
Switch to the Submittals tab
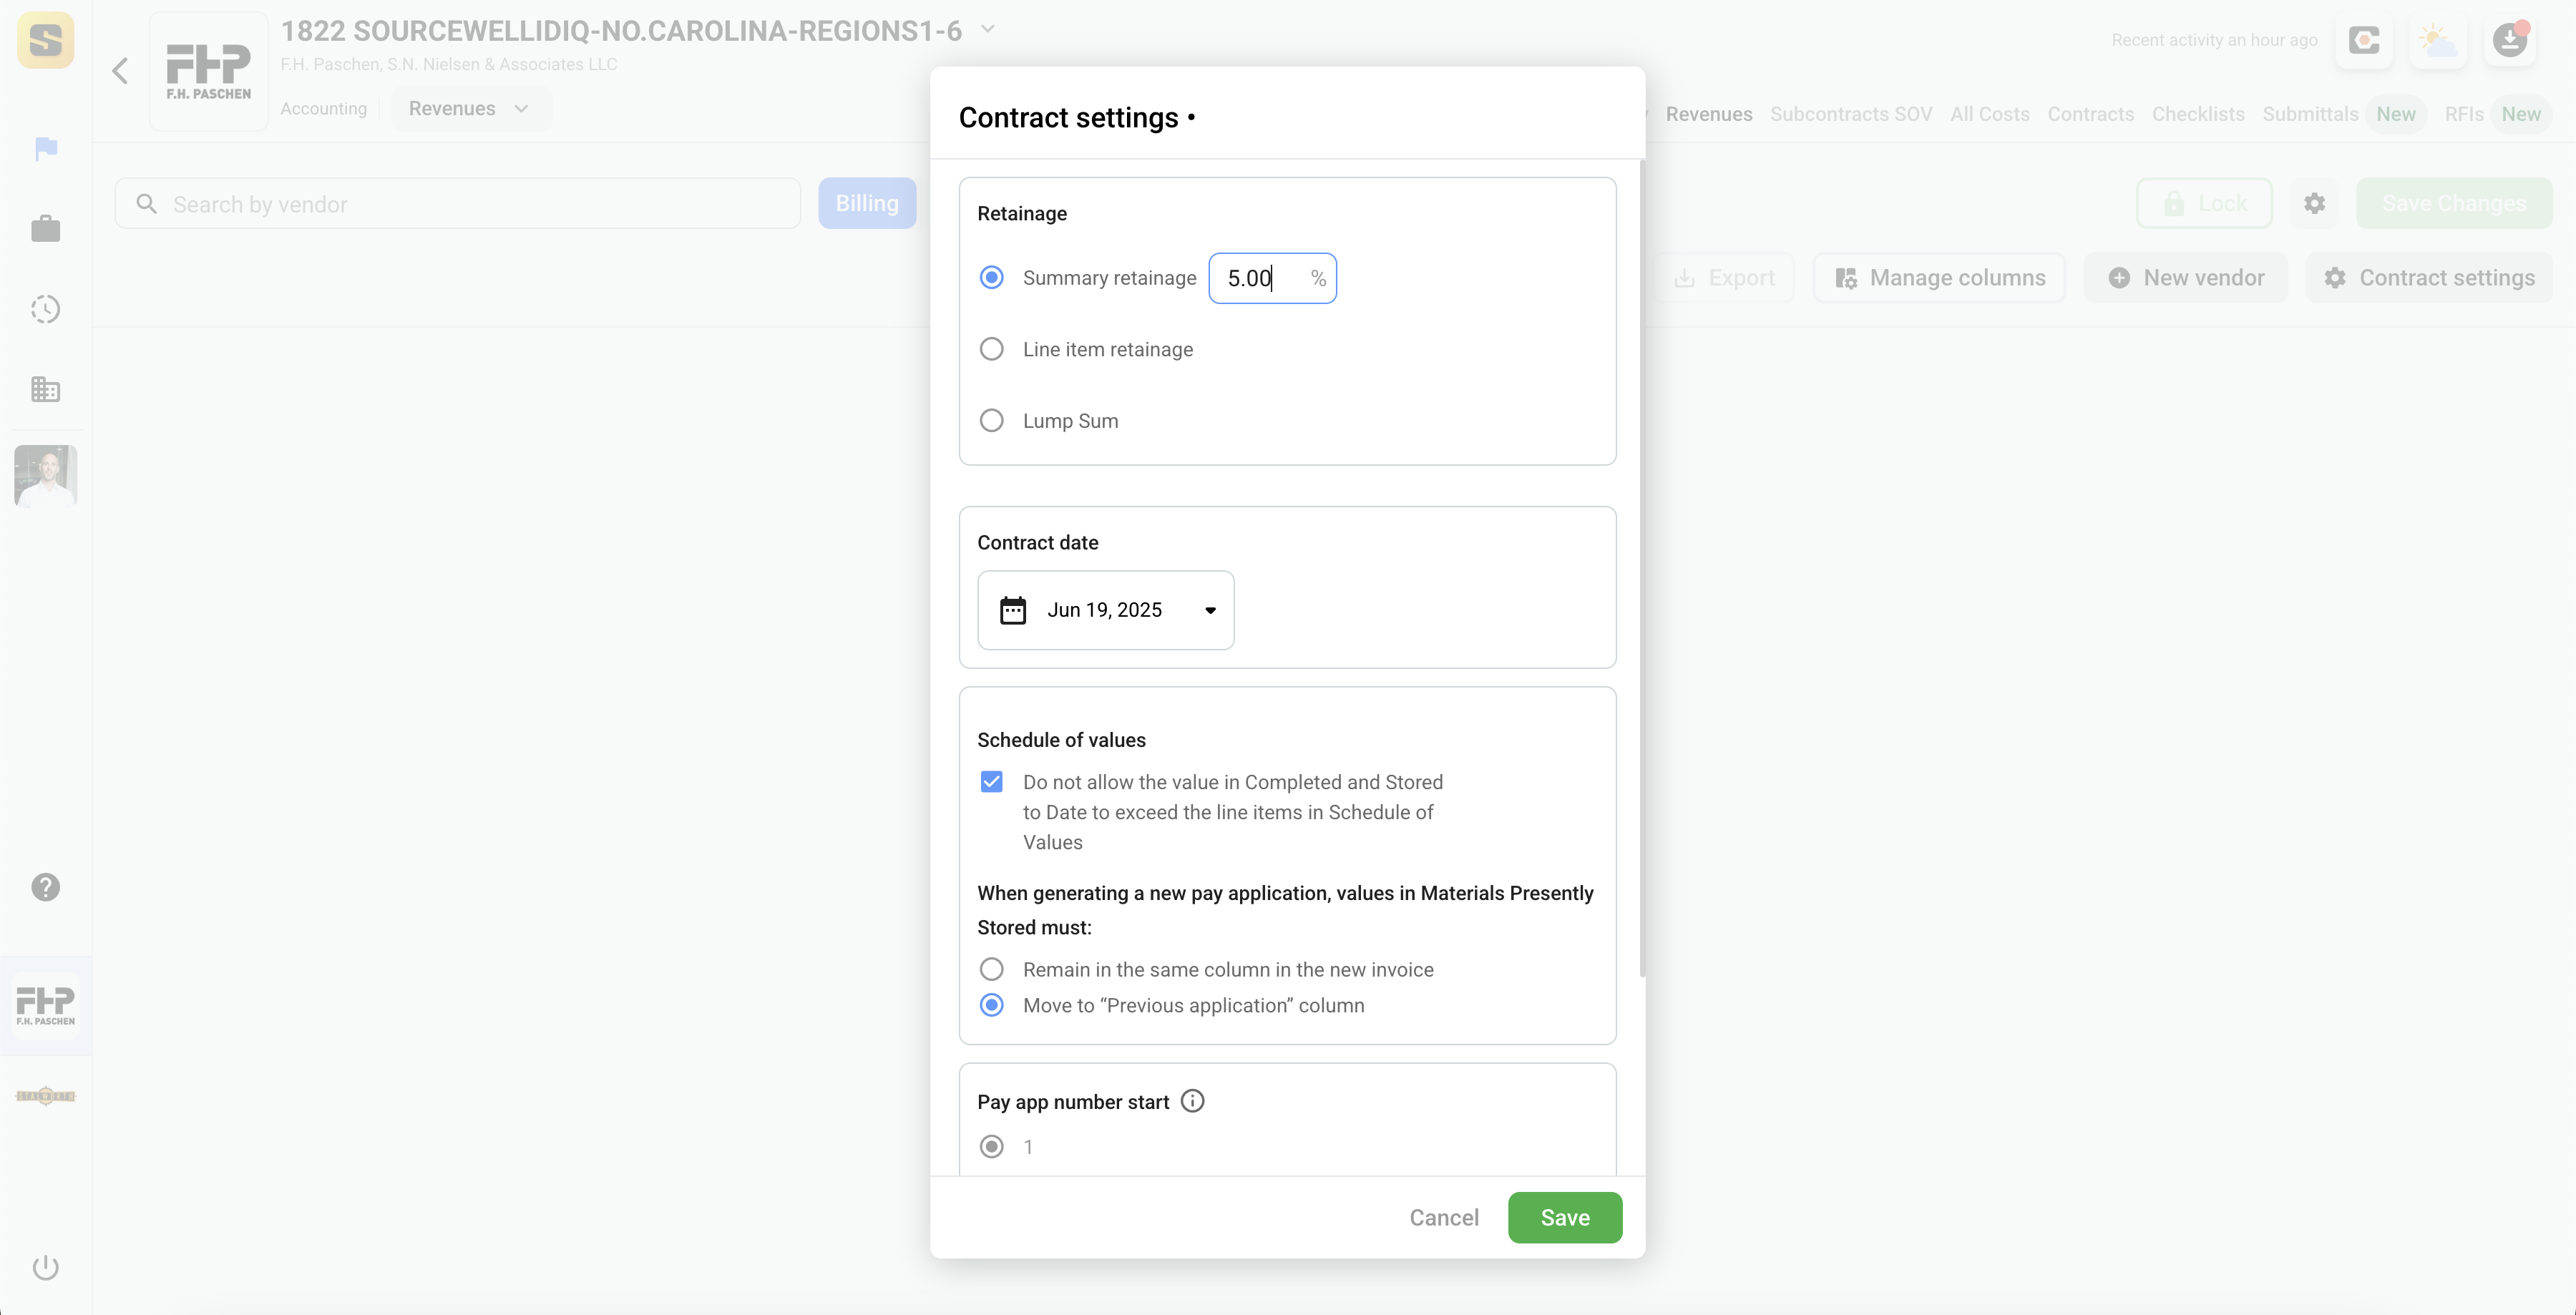pos(2310,114)
